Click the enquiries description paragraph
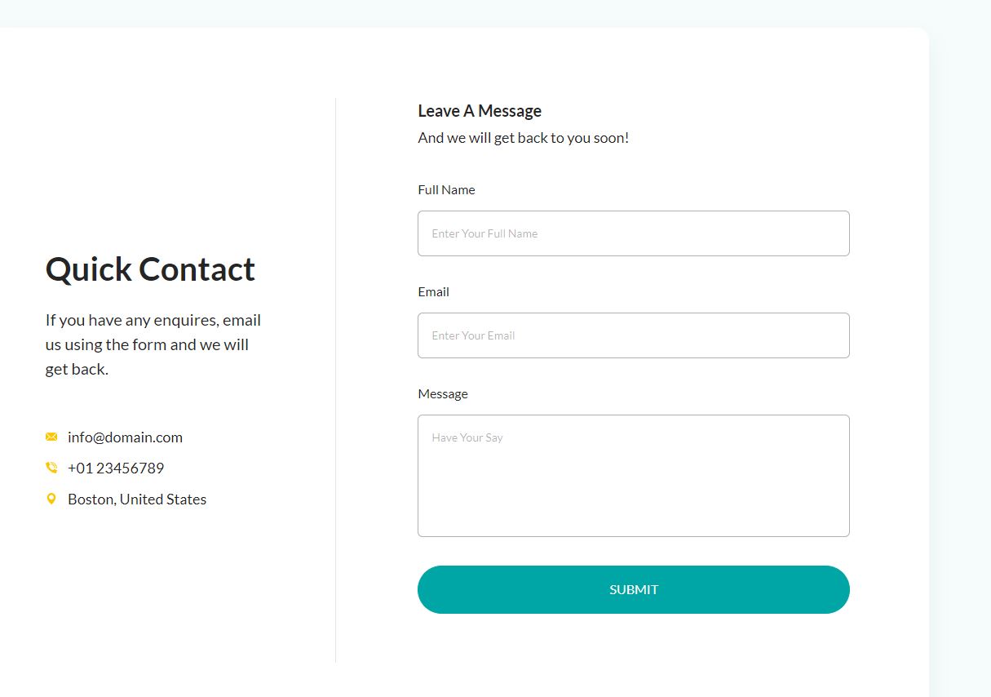The image size is (991, 697). click(x=153, y=344)
